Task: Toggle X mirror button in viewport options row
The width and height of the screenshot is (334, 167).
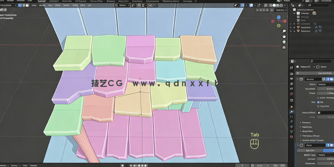Action: pos(261,10)
